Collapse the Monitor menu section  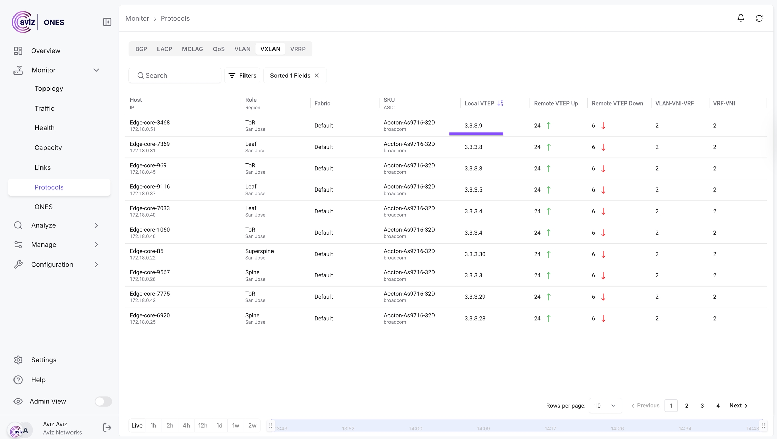96,70
